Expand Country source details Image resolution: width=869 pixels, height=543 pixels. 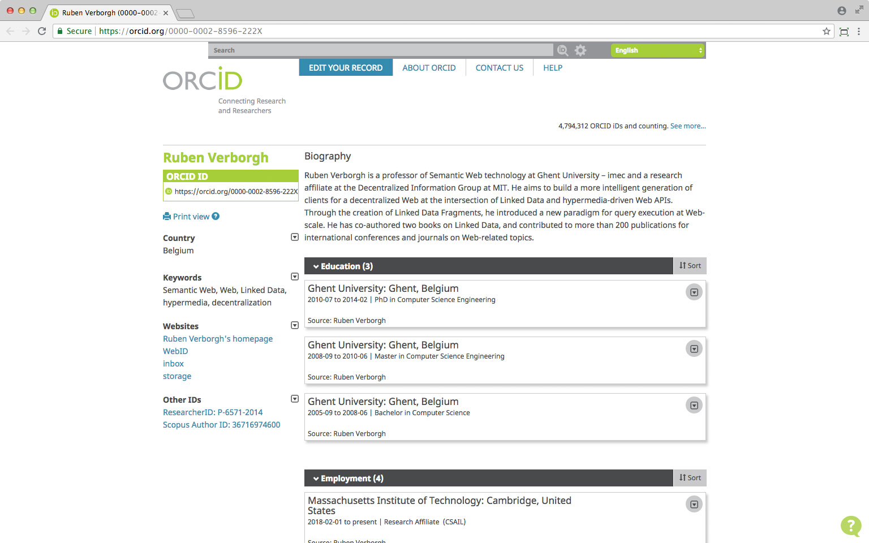(x=295, y=237)
